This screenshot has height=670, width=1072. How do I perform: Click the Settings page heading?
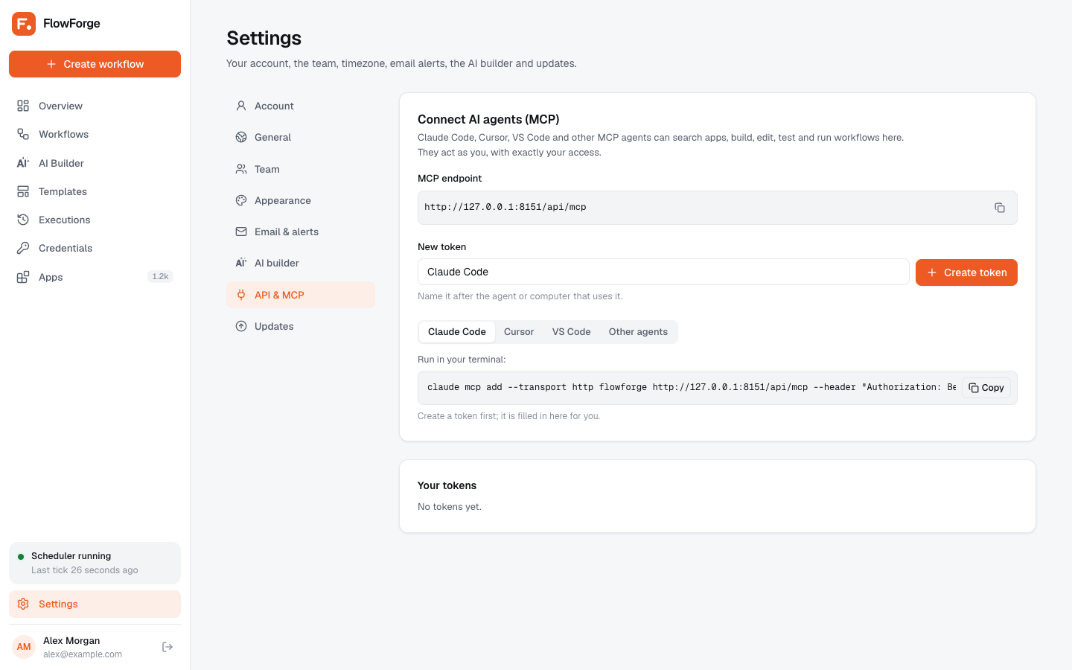(264, 38)
